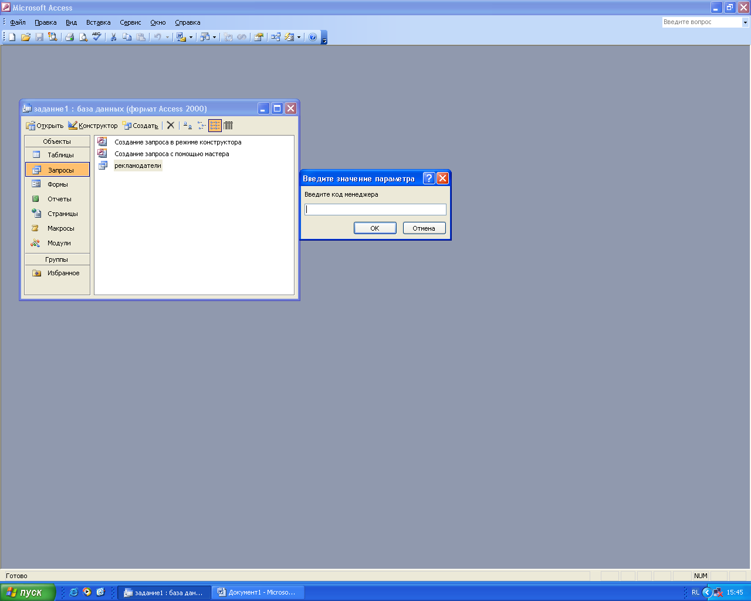The image size is (751, 601).
Task: Click the Конструктор button
Action: (93, 126)
